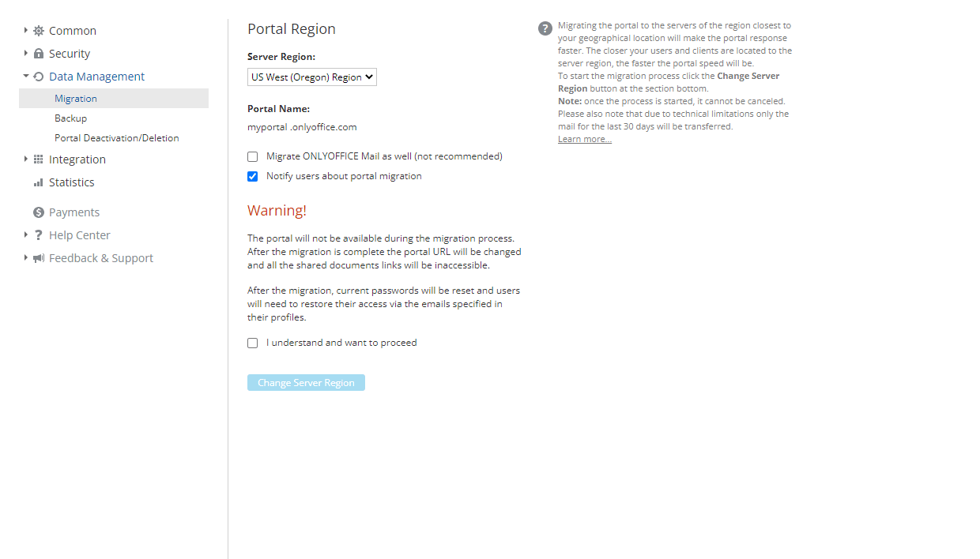The height and width of the screenshot is (559, 980).
Task: Enable the Migrate ONLYOFFICE Mail checkbox
Action: [252, 156]
